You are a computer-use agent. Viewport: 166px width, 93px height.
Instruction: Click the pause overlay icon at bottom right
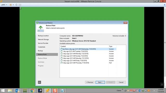[x=162, y=84]
